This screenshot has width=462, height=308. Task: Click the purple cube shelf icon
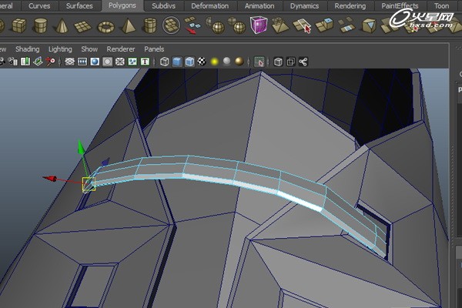click(259, 26)
